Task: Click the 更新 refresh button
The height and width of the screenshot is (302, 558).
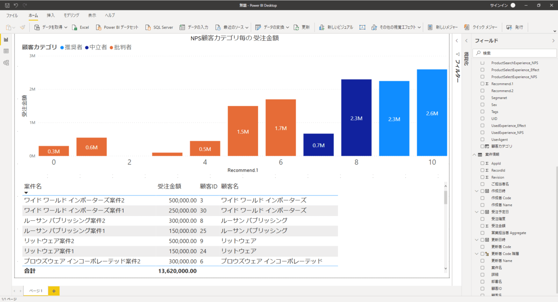Action: 301,27
